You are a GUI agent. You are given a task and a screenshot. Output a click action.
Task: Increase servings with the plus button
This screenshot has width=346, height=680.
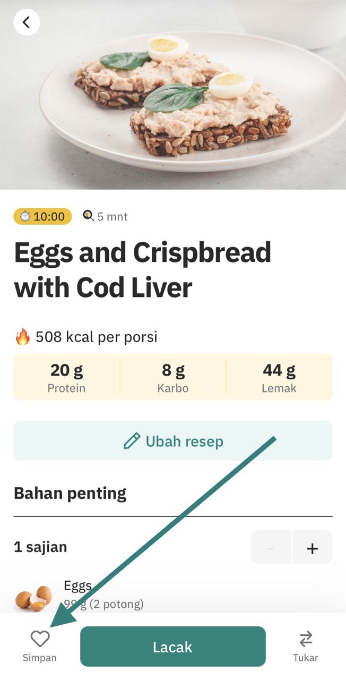(x=313, y=548)
